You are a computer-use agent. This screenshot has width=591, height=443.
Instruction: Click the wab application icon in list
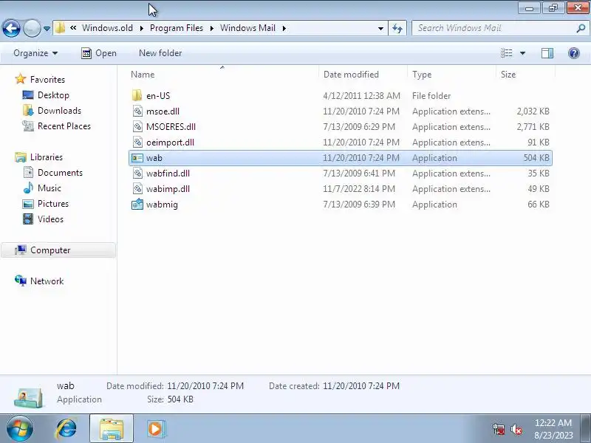[137, 158]
